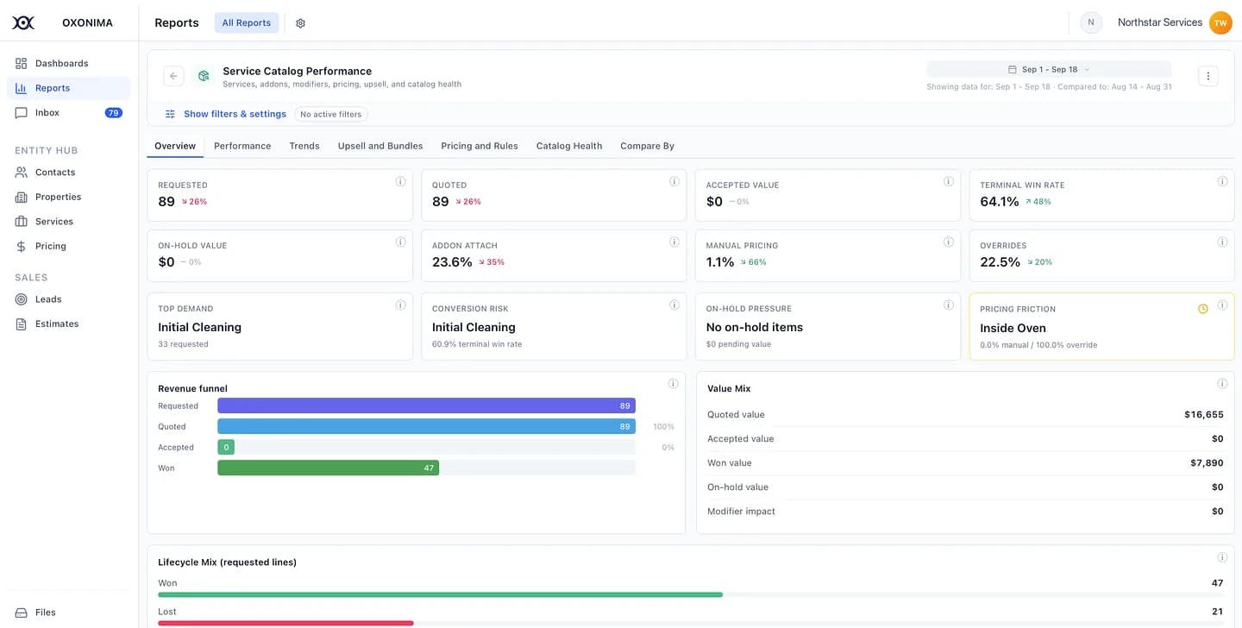The image size is (1242, 628).
Task: Click the clock icon on Pricing Friction card
Action: 1203,309
